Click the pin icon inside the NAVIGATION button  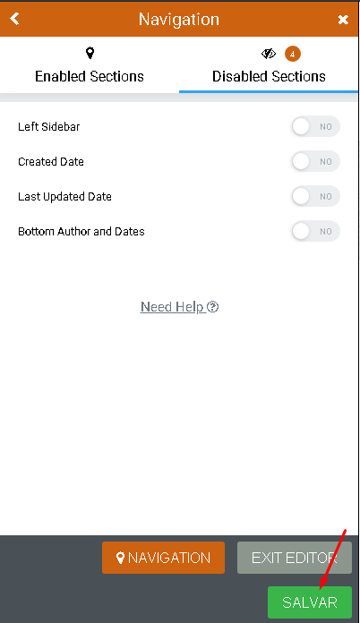120,558
